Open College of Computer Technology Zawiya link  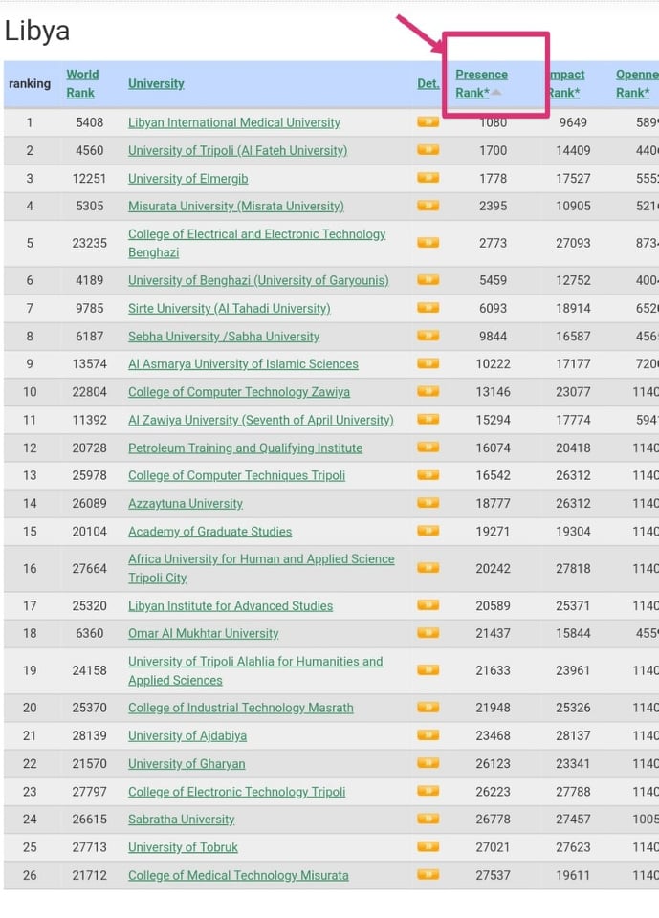coord(239,392)
